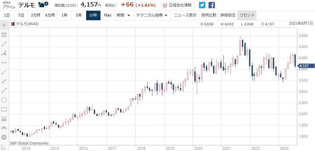Open 日経会社情報 company info button
The width and height of the screenshot is (315, 151).
click(178, 5)
